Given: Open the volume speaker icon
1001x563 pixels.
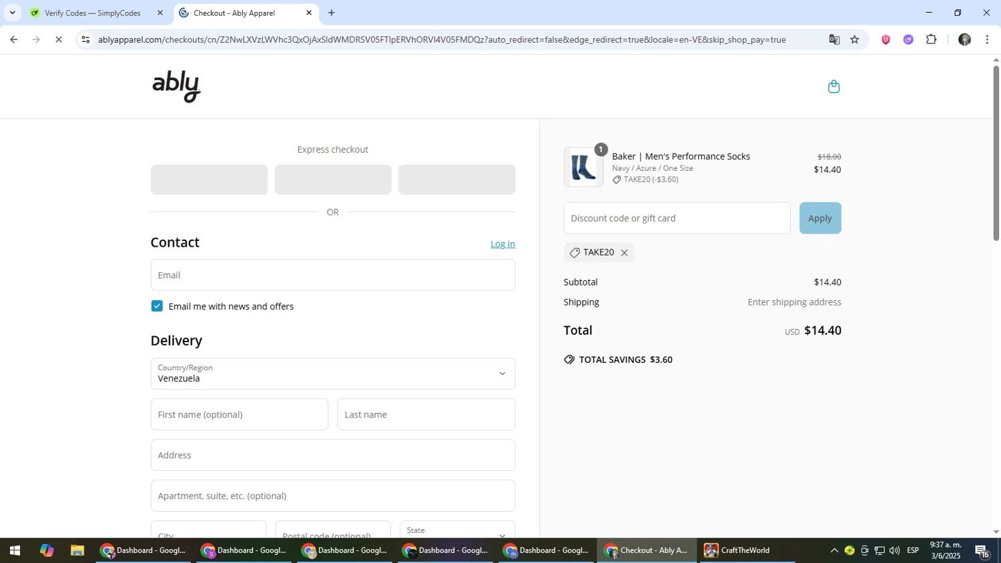Looking at the screenshot, I should pos(894,550).
